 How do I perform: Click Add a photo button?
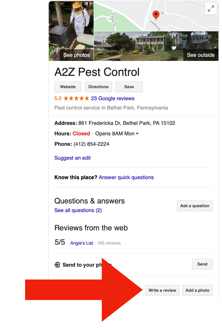click(197, 290)
